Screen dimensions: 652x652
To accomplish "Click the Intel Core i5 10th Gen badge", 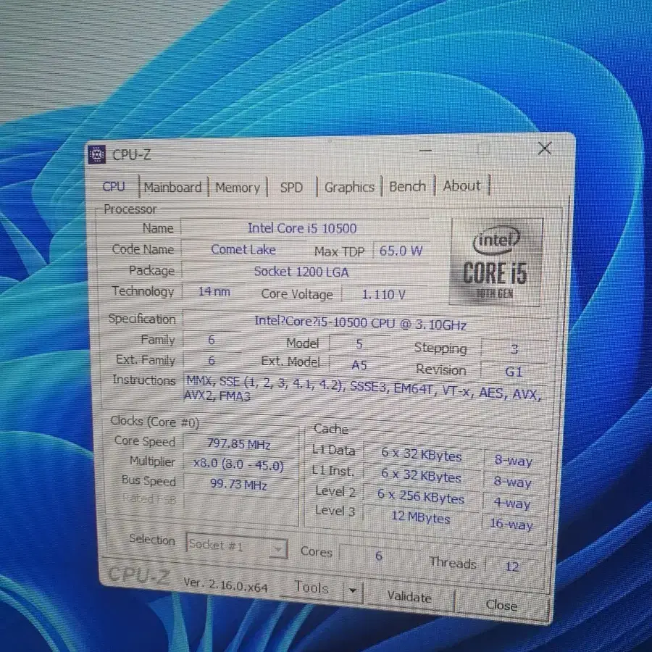I will click(x=495, y=264).
